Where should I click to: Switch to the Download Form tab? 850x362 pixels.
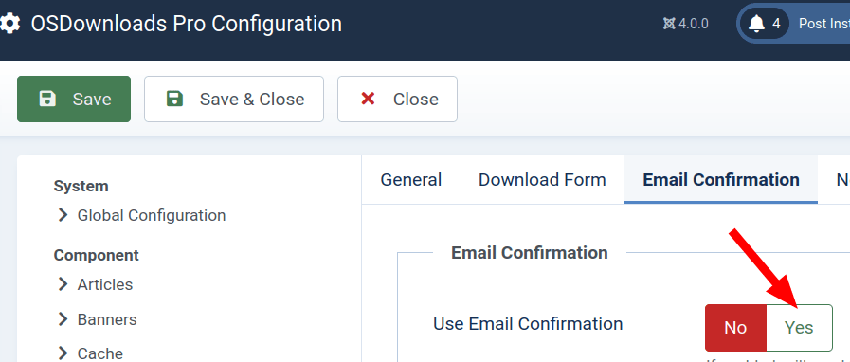click(542, 179)
